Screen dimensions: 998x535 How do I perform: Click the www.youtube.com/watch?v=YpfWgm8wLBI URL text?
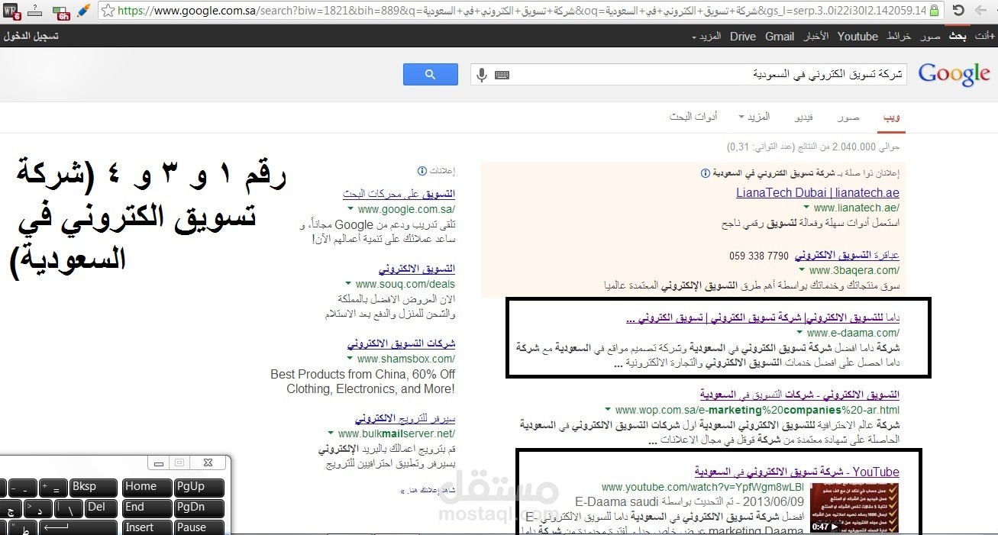[702, 487]
